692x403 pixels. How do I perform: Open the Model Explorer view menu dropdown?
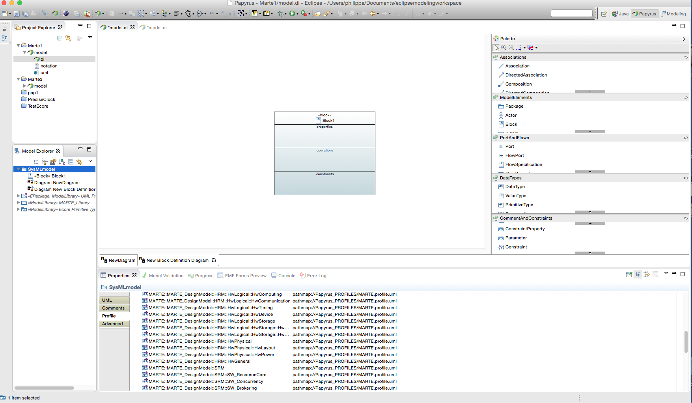(90, 161)
